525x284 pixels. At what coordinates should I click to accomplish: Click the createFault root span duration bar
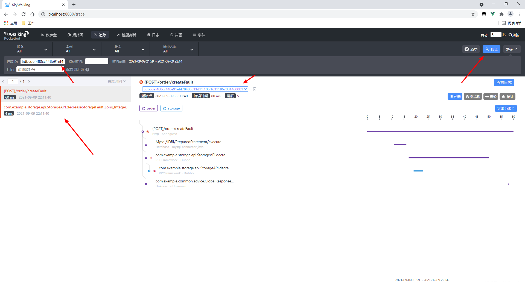coord(440,132)
